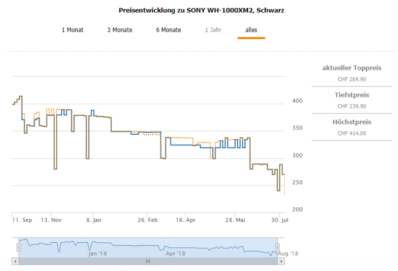Switch to the 3 Monate range
The height and width of the screenshot is (271, 398).
pyautogui.click(x=120, y=30)
